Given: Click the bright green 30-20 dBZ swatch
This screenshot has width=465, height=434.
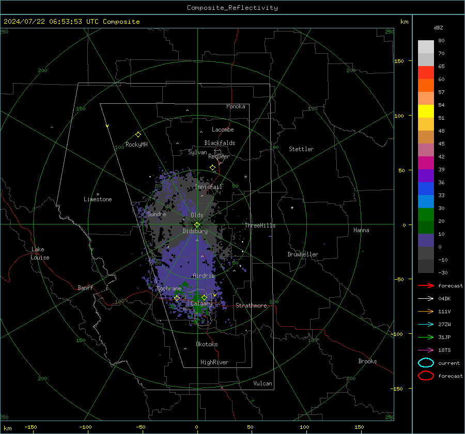Looking at the screenshot, I should pyautogui.click(x=426, y=215).
